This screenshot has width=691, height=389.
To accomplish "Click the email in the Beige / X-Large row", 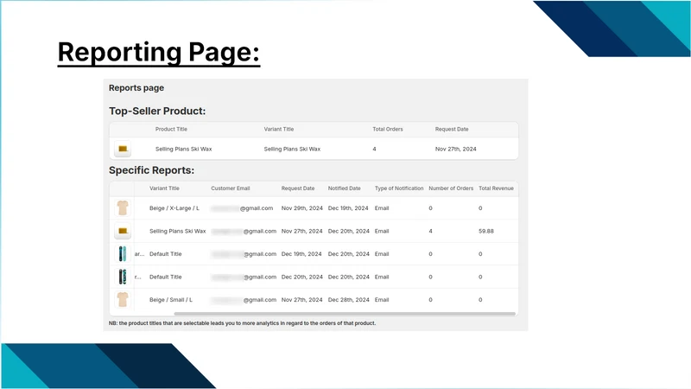I will pos(242,208).
